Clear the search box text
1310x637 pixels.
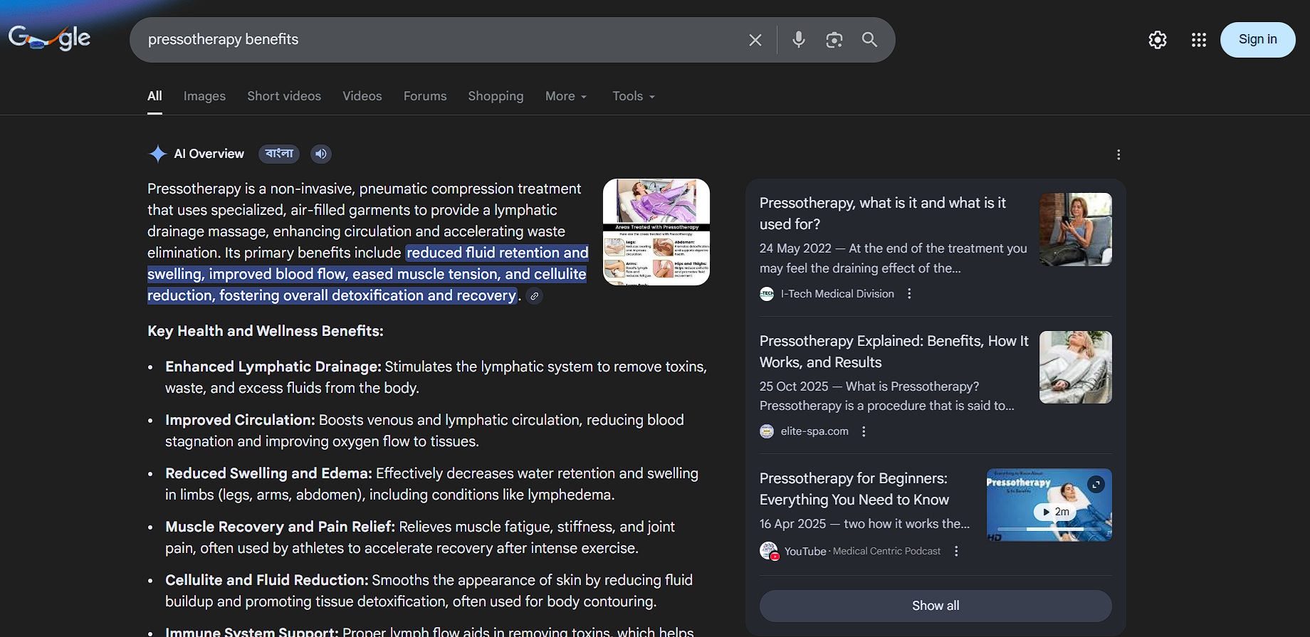(x=755, y=40)
